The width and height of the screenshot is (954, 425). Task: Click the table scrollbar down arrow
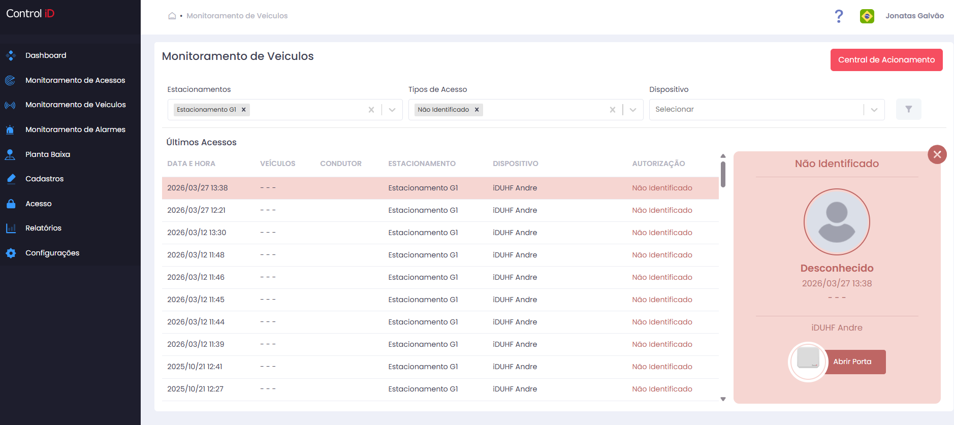(723, 399)
